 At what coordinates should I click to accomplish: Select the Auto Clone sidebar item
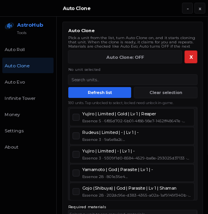28,65
